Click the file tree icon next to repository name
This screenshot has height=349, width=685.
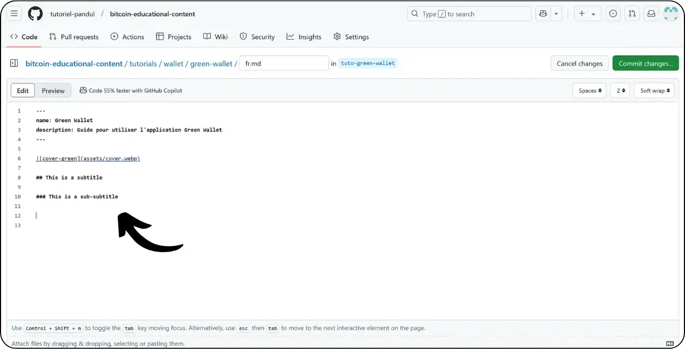13,63
